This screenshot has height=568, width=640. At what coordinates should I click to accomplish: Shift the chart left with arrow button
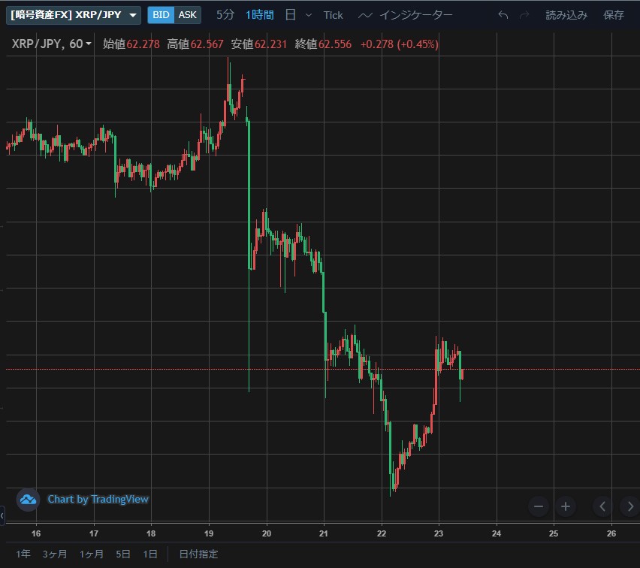coord(602,506)
